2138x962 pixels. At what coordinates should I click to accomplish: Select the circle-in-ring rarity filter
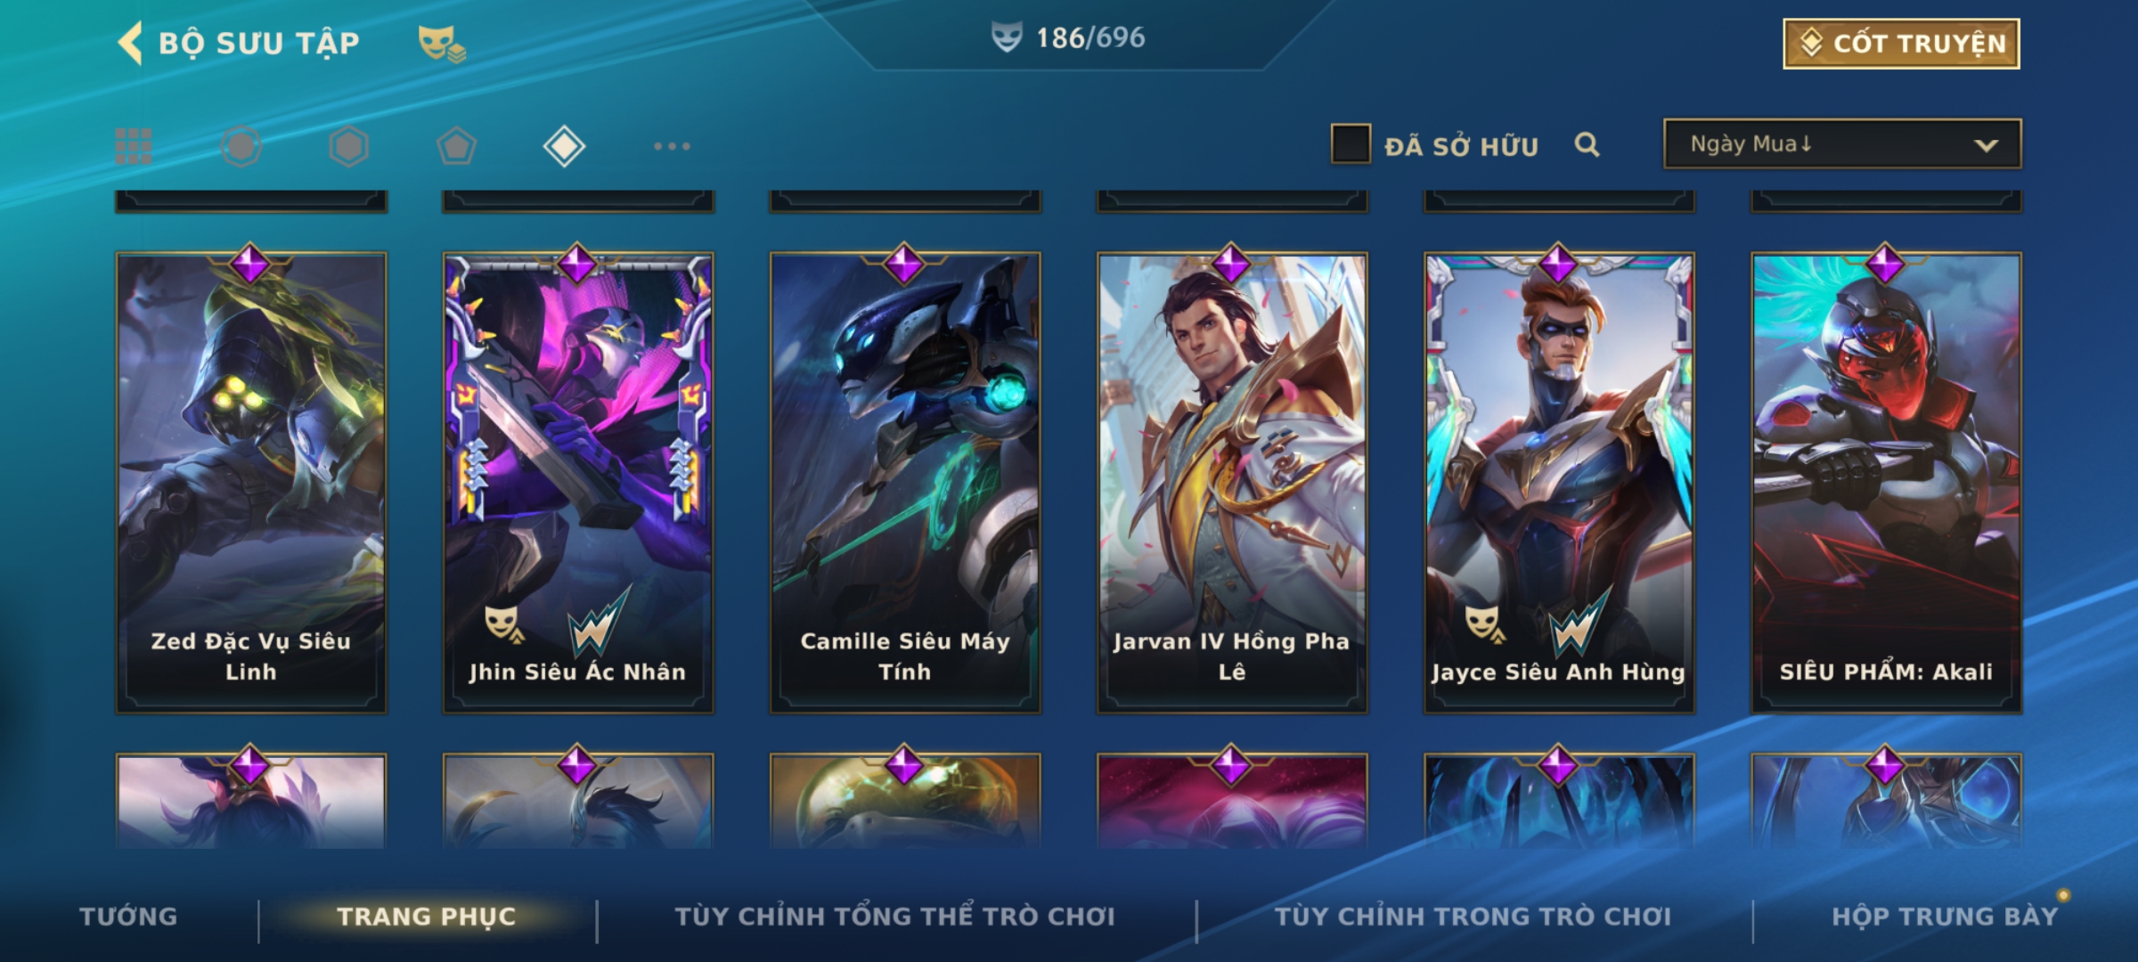coord(241,146)
